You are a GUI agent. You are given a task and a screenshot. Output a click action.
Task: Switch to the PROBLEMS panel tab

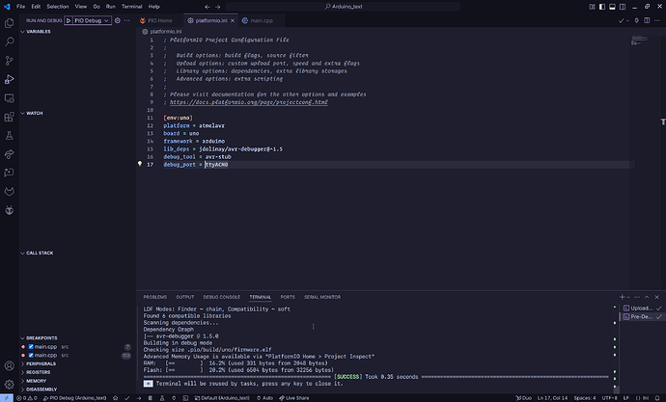pyautogui.click(x=155, y=297)
